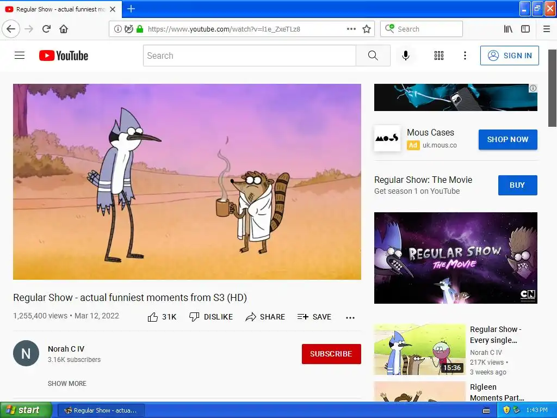Click the DISLIKE thumbs down button
The width and height of the screenshot is (557, 418).
(211, 317)
